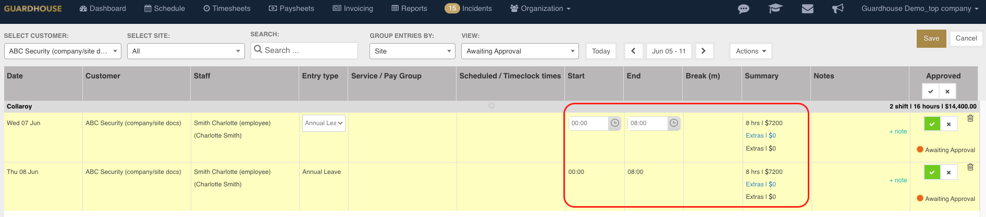The image size is (986, 217).
Task: Open the Awaiting Approval view dropdown
Action: 520,51
